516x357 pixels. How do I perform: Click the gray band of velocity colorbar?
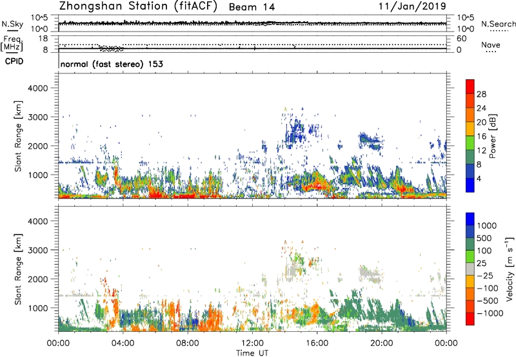470,269
